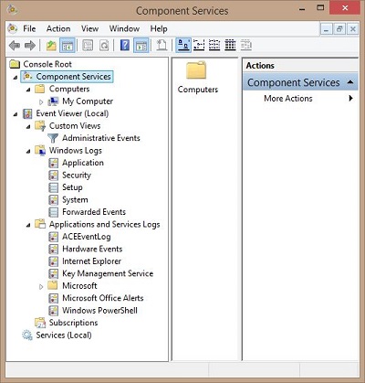Toggle the Show/Hide Console Tree button
The width and height of the screenshot is (365, 383).
point(68,46)
